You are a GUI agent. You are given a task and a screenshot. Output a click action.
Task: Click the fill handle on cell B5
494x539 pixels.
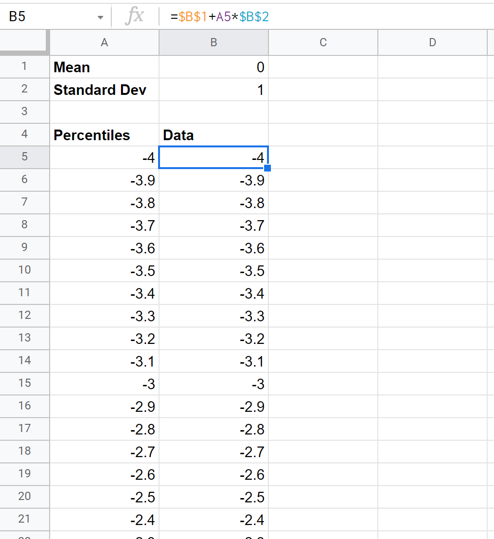coord(267,168)
